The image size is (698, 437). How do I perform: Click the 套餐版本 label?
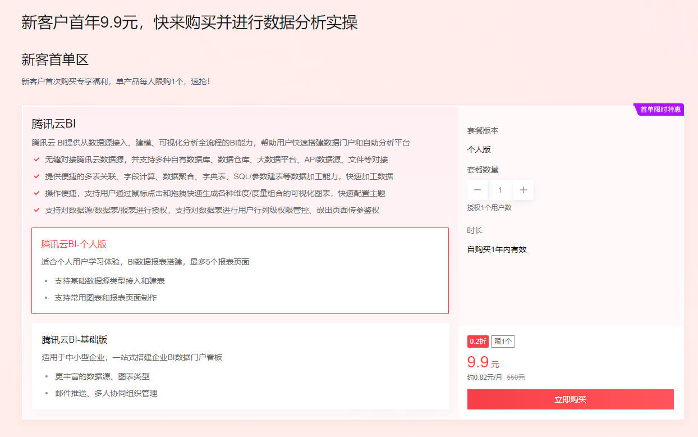pyautogui.click(x=483, y=130)
